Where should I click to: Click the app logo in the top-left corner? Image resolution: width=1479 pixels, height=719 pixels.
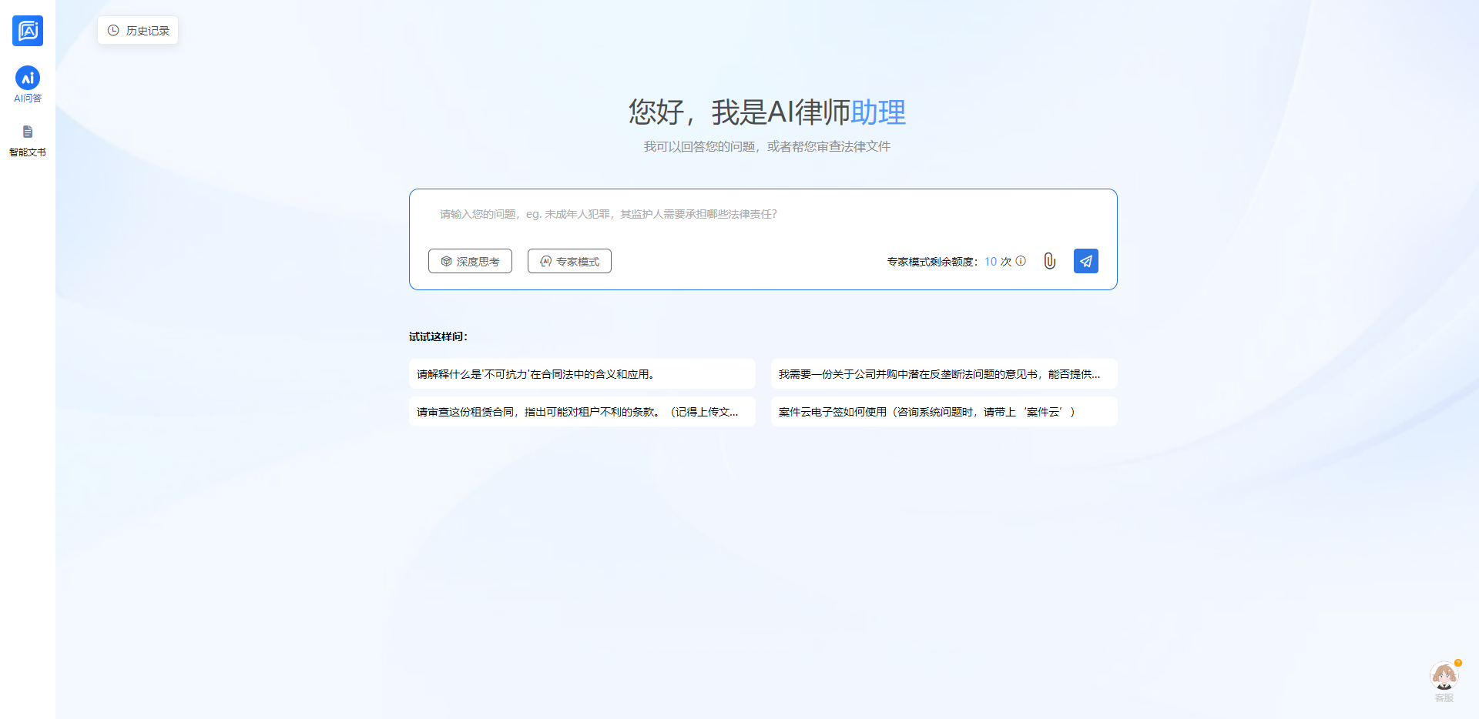point(28,31)
